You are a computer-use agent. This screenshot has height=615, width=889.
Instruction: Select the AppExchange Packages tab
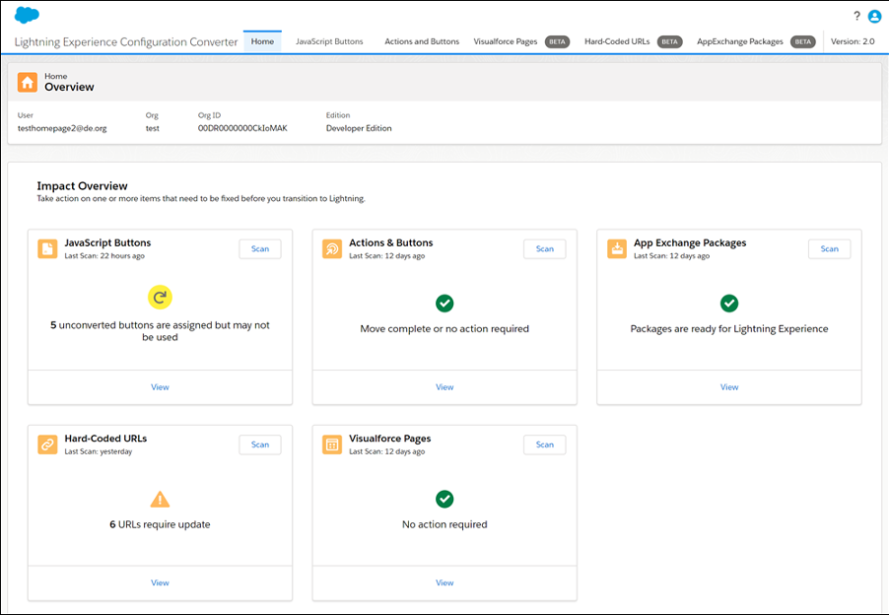739,41
